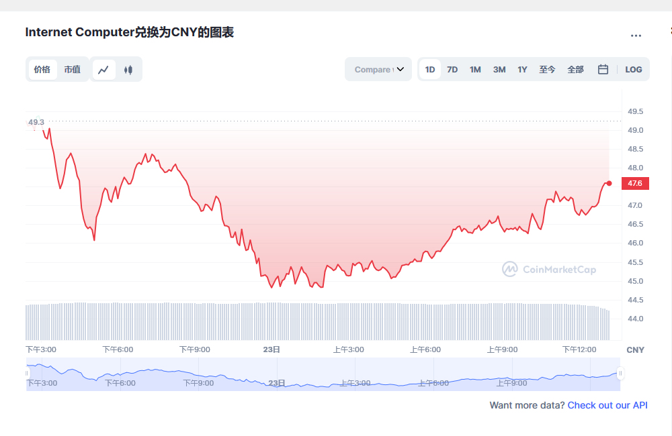Viewport: 672px width, 436px height.
Task: Click the 44.0 price axis value
Action: click(x=635, y=319)
